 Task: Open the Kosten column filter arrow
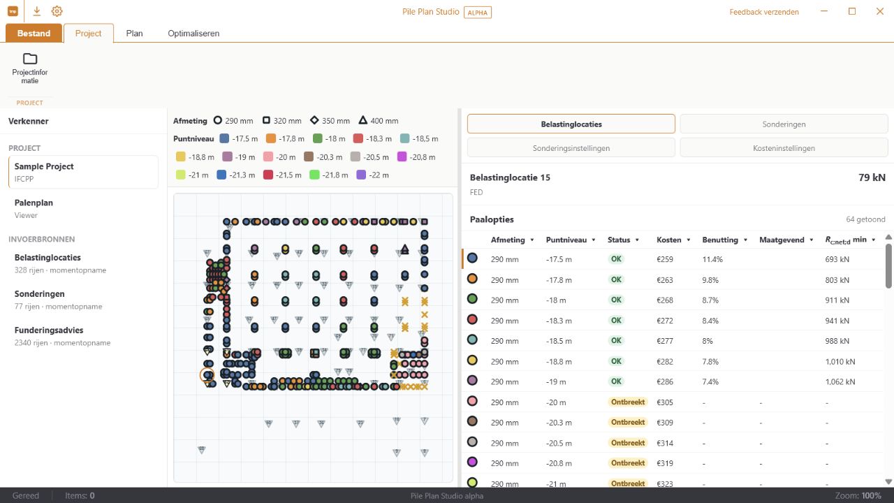pos(689,240)
